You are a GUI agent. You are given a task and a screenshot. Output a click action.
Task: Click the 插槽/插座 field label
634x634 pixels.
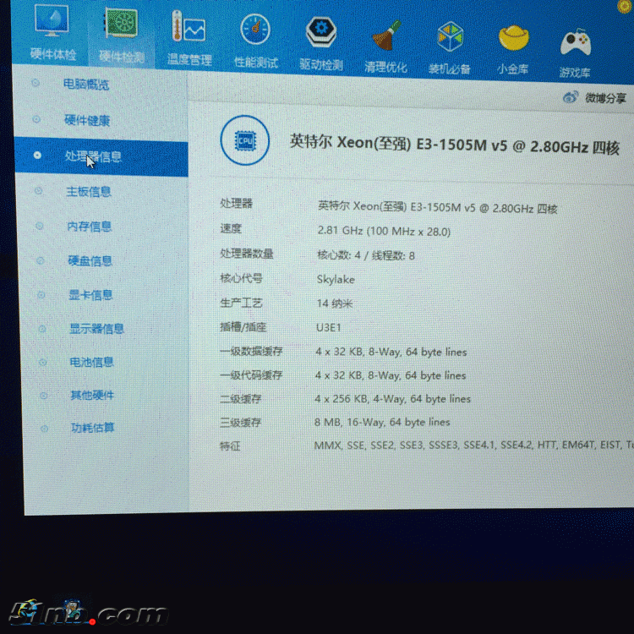point(243,326)
